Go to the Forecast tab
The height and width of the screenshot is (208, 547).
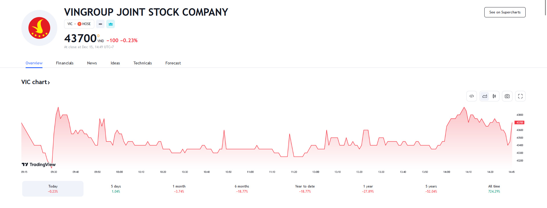[x=173, y=63]
